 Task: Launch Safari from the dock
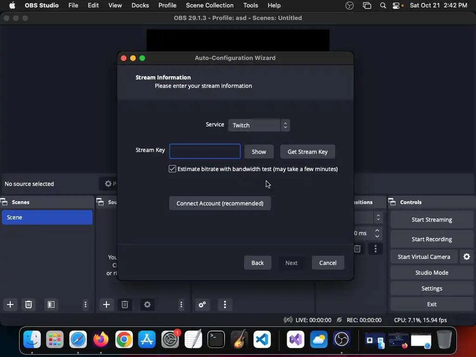[x=78, y=339]
